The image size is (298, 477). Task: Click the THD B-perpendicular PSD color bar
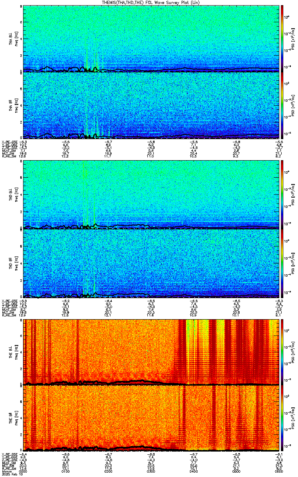click(x=282, y=194)
